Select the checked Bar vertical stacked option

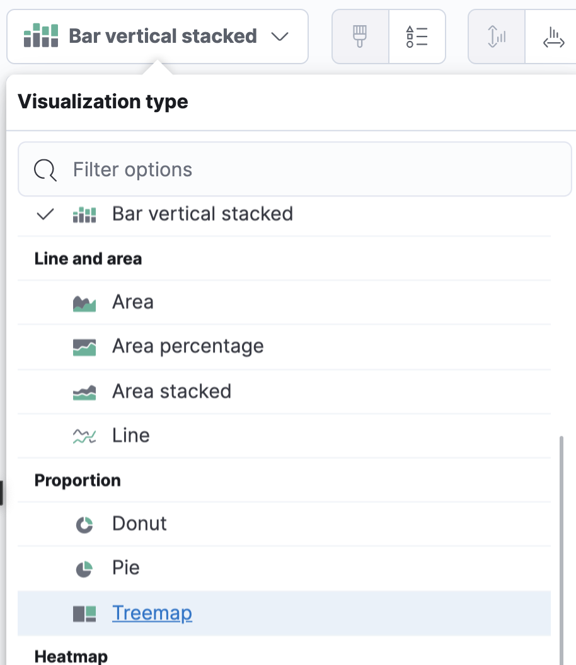pyautogui.click(x=202, y=214)
